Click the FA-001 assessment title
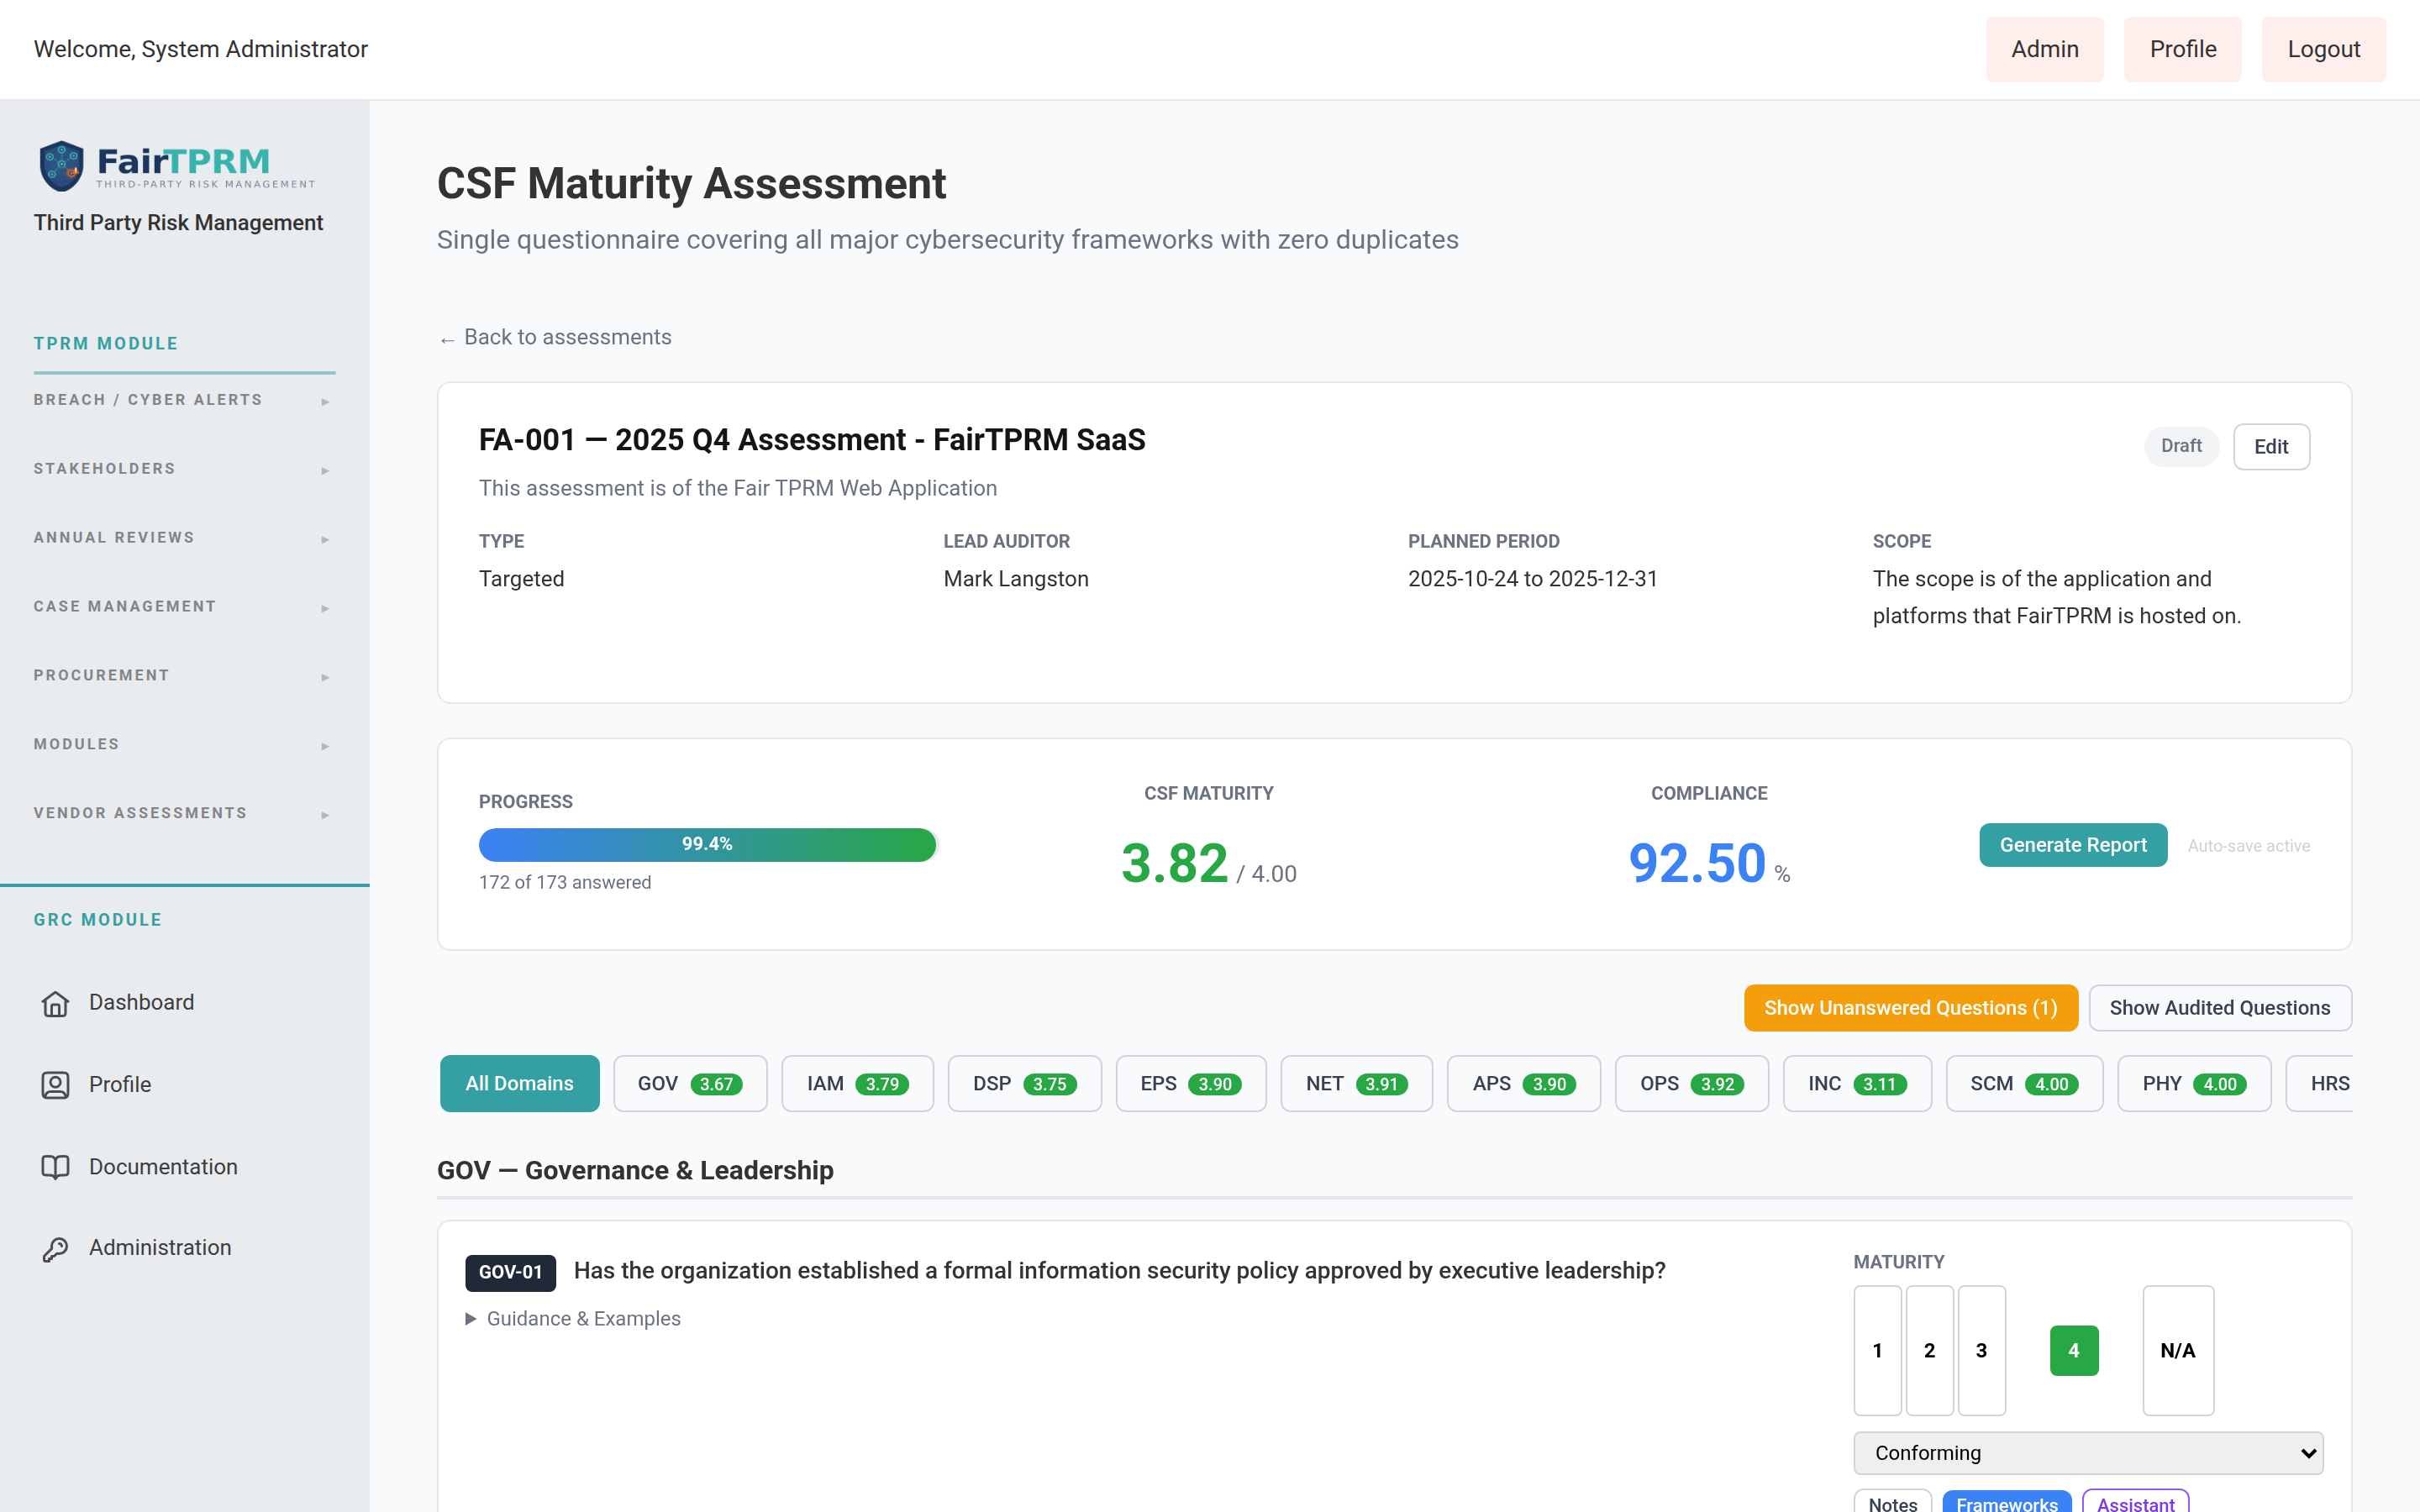This screenshot has width=2420, height=1512. coord(812,441)
